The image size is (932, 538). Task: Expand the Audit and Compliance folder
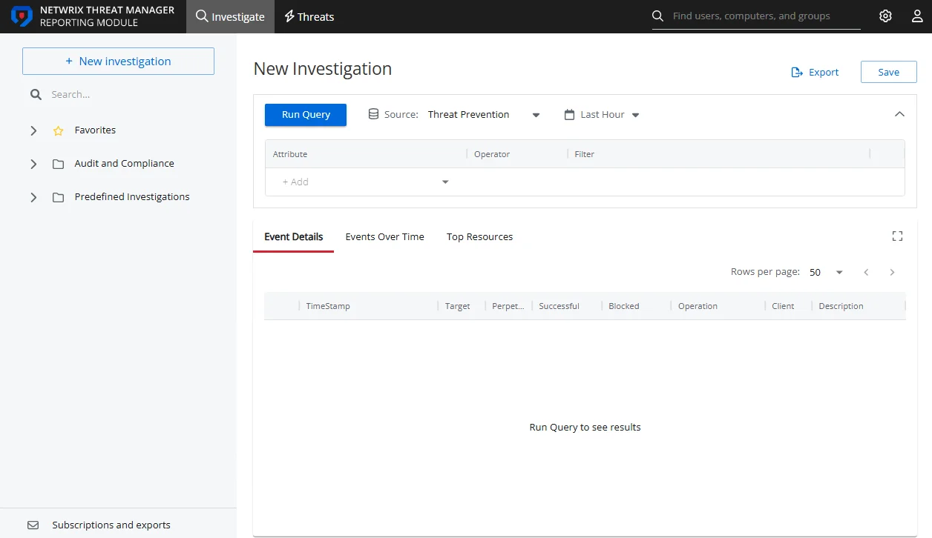tap(33, 164)
